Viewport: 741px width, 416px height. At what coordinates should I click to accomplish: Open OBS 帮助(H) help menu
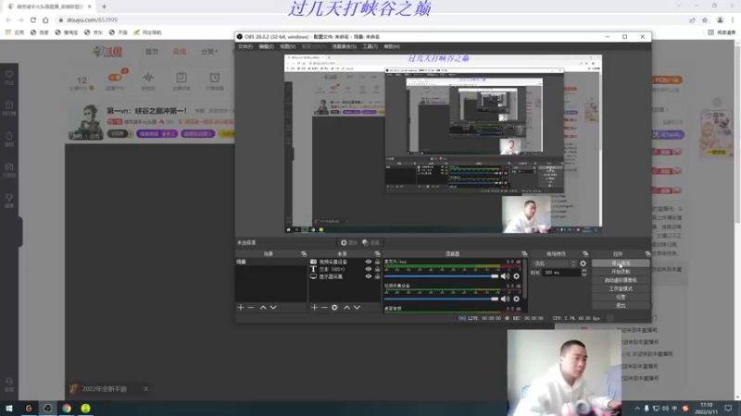coord(392,47)
